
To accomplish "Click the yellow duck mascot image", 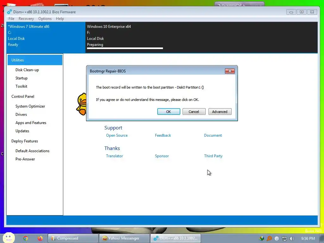I will click(x=81, y=104).
